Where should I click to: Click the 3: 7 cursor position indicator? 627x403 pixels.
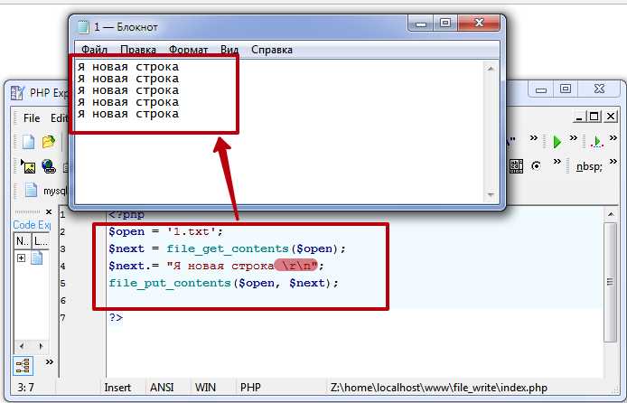(25, 388)
